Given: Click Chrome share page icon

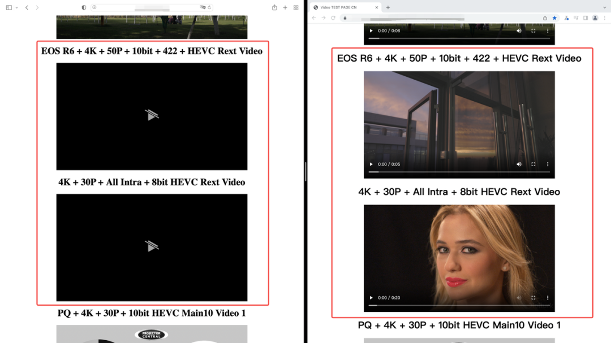Looking at the screenshot, I should coord(545,18).
